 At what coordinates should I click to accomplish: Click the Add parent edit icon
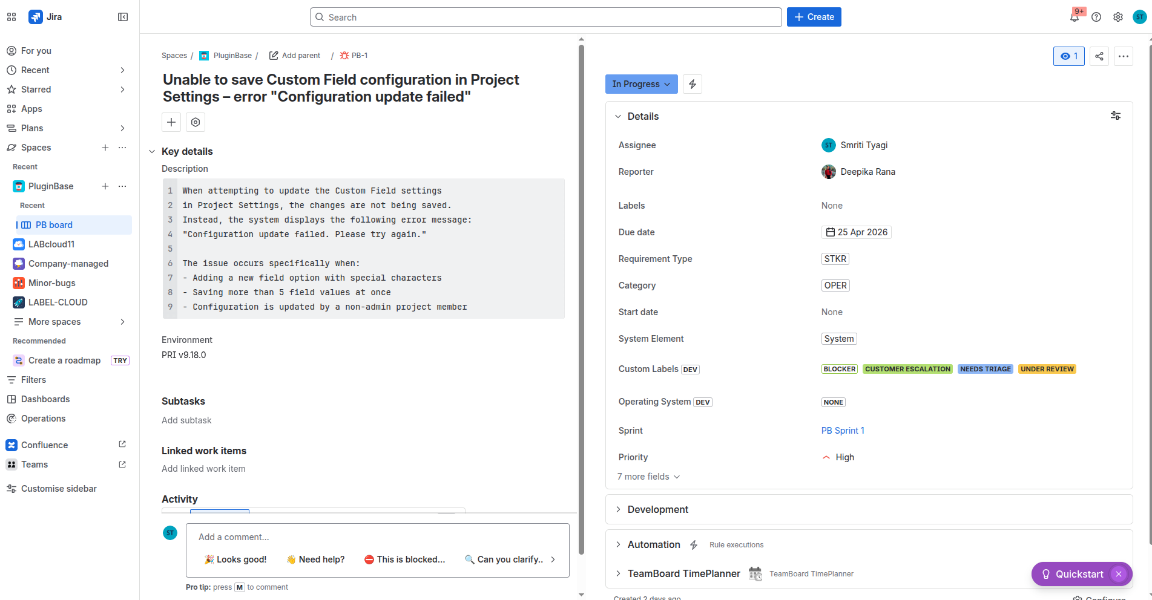274,56
